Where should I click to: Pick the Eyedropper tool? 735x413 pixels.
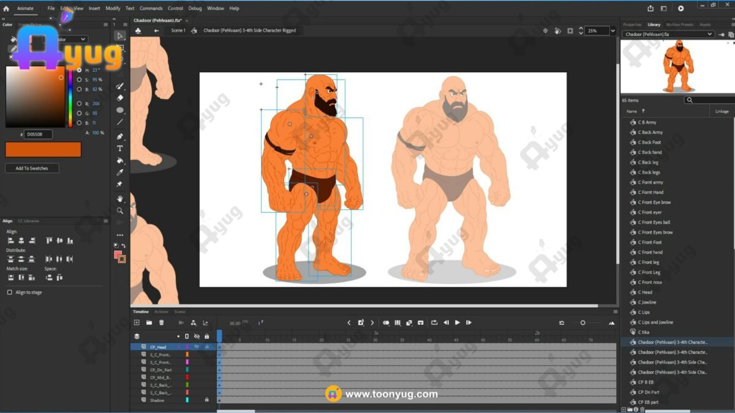pos(120,173)
